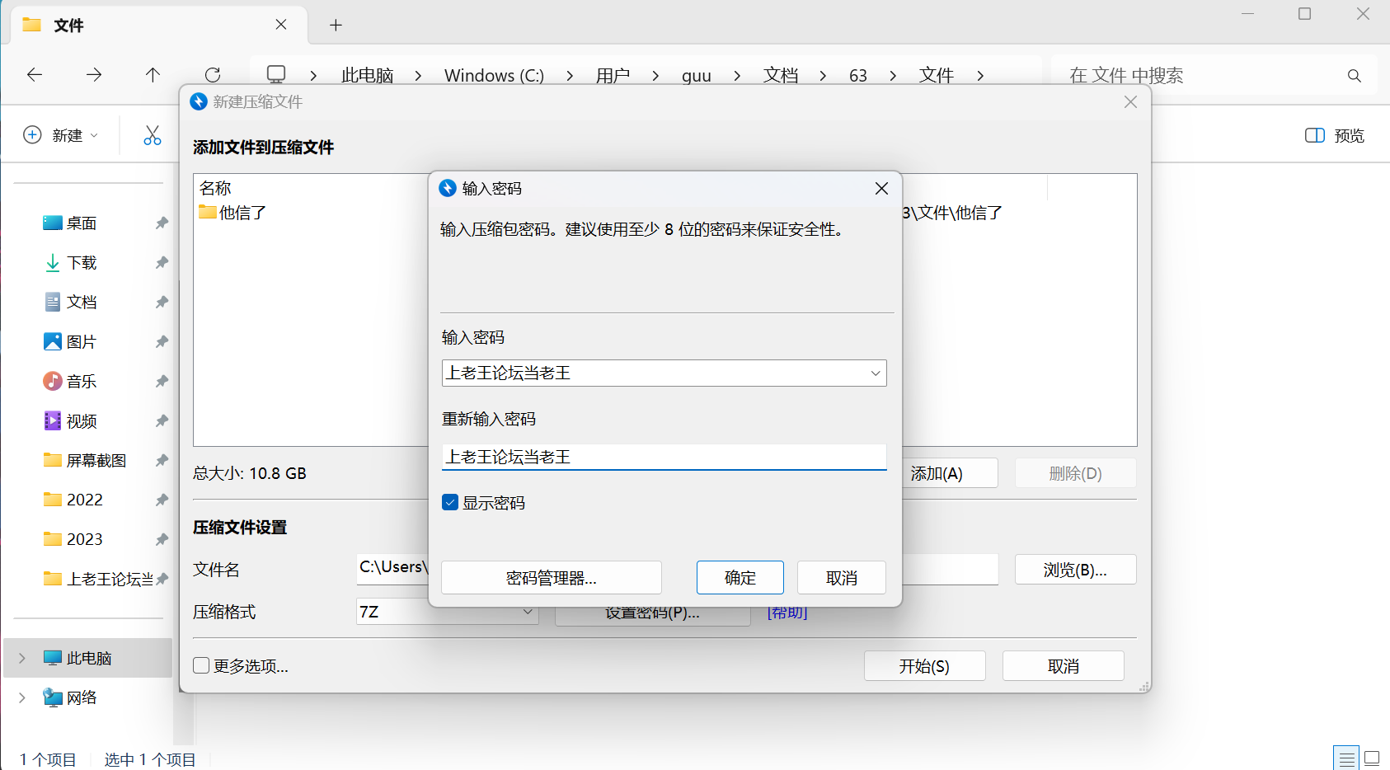Go back in File Explorer

[x=35, y=75]
